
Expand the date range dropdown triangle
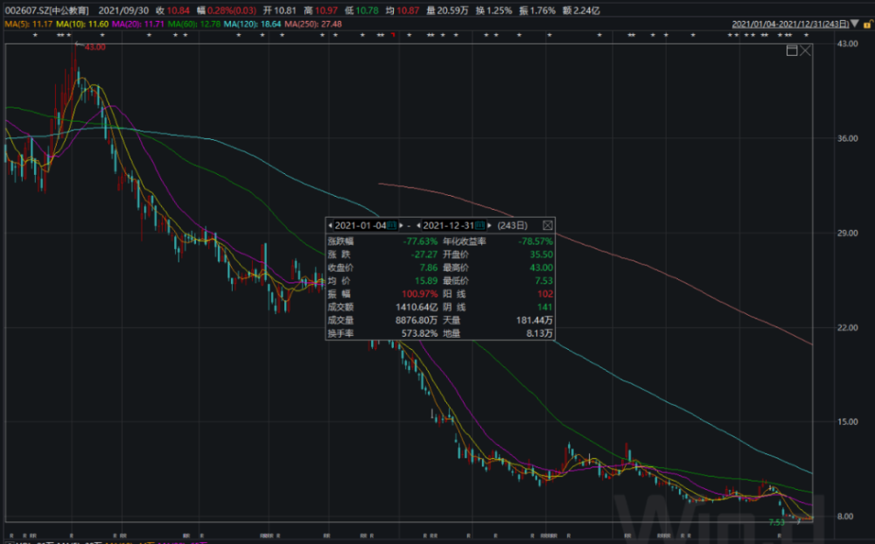click(855, 24)
